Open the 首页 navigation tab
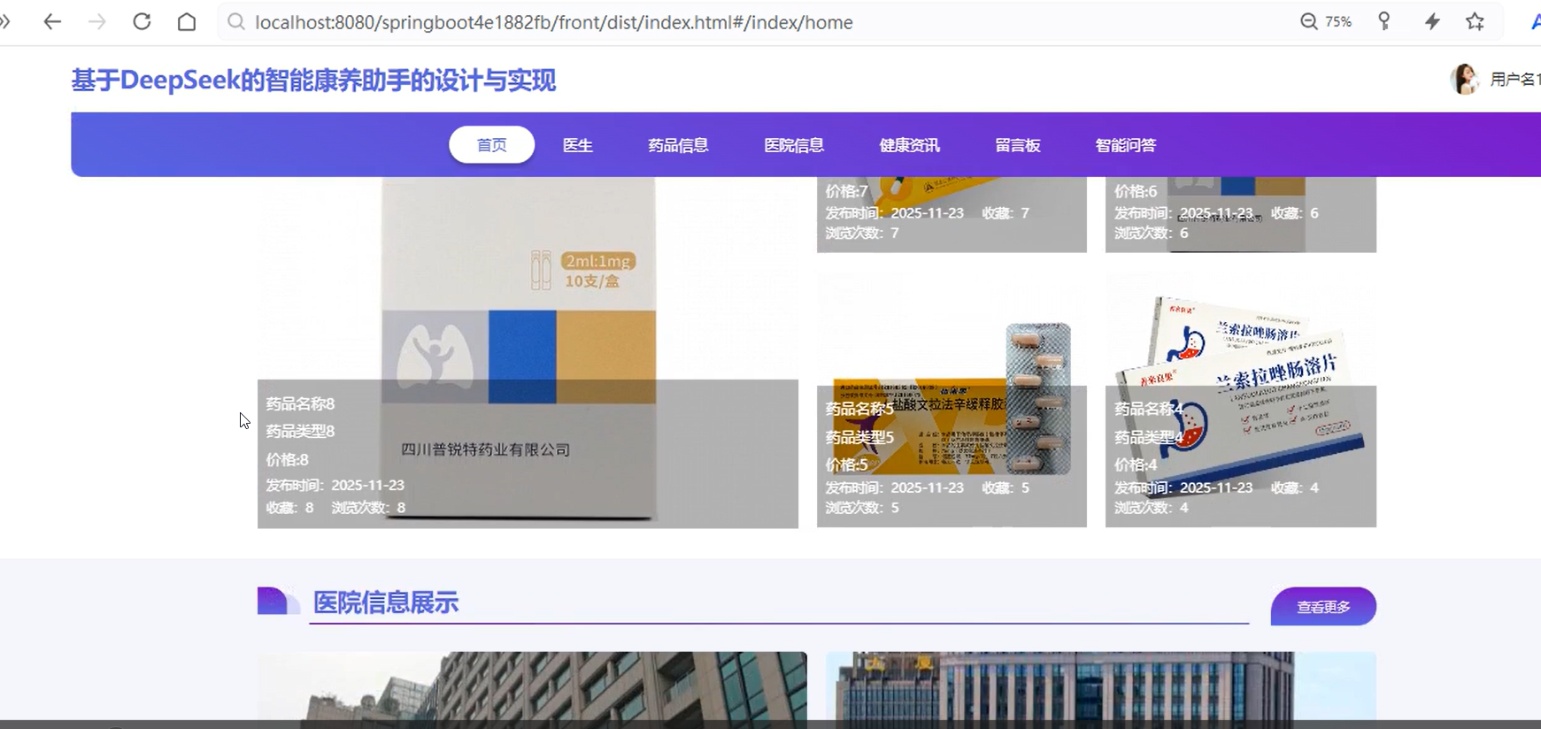This screenshot has width=1541, height=729. 491,145
